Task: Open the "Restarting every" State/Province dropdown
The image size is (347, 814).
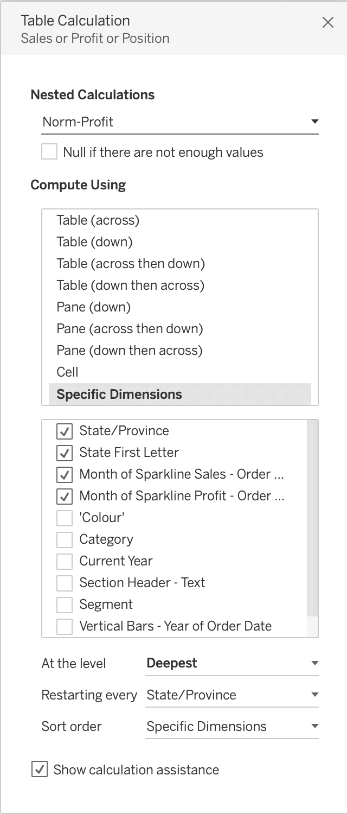Action: click(x=232, y=695)
